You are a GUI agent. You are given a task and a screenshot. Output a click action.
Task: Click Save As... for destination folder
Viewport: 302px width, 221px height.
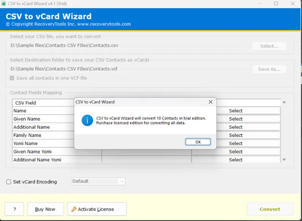click(x=269, y=69)
